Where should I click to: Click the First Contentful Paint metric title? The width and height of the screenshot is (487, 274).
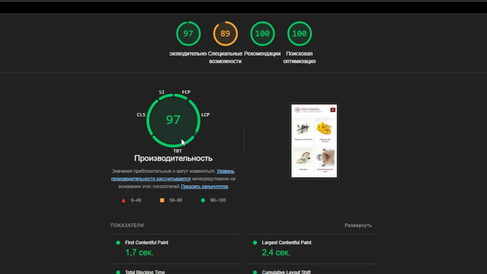coord(146,242)
